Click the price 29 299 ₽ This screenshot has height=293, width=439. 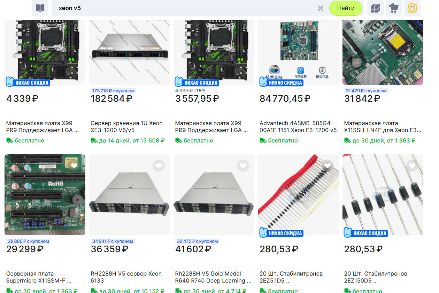pyautogui.click(x=25, y=249)
